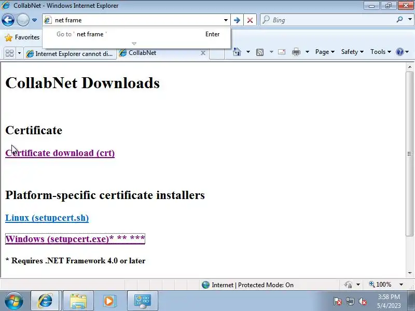Open the tab list dropdown arrow
This screenshot has height=311, width=415.
coord(19,53)
